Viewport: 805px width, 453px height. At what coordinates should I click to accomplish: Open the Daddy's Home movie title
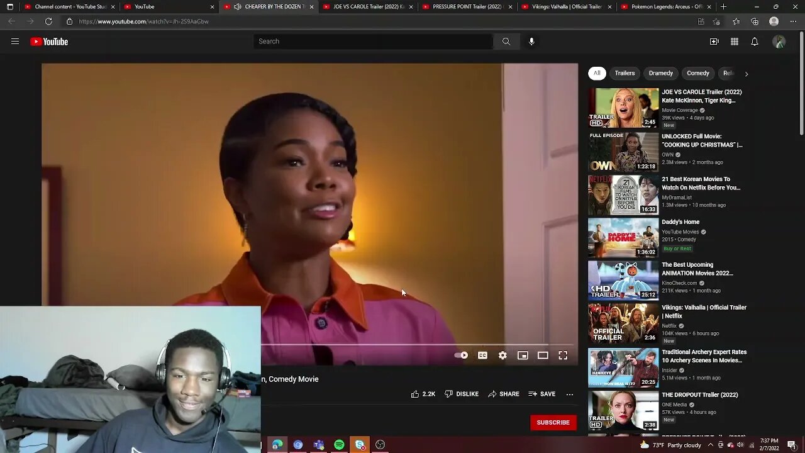(680, 222)
